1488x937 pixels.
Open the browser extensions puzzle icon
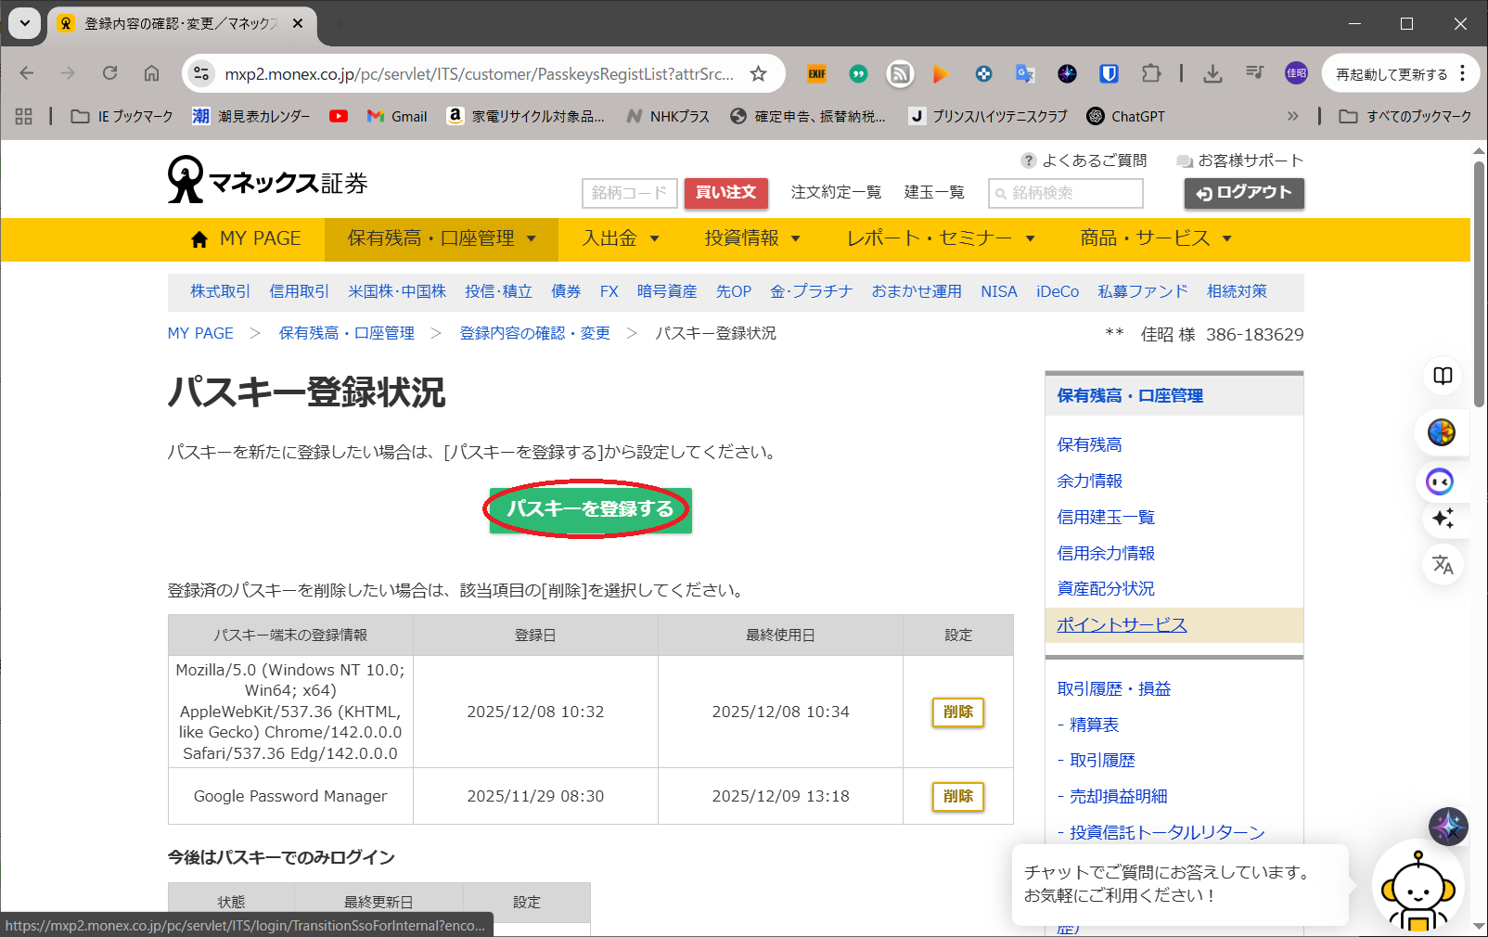coord(1150,74)
